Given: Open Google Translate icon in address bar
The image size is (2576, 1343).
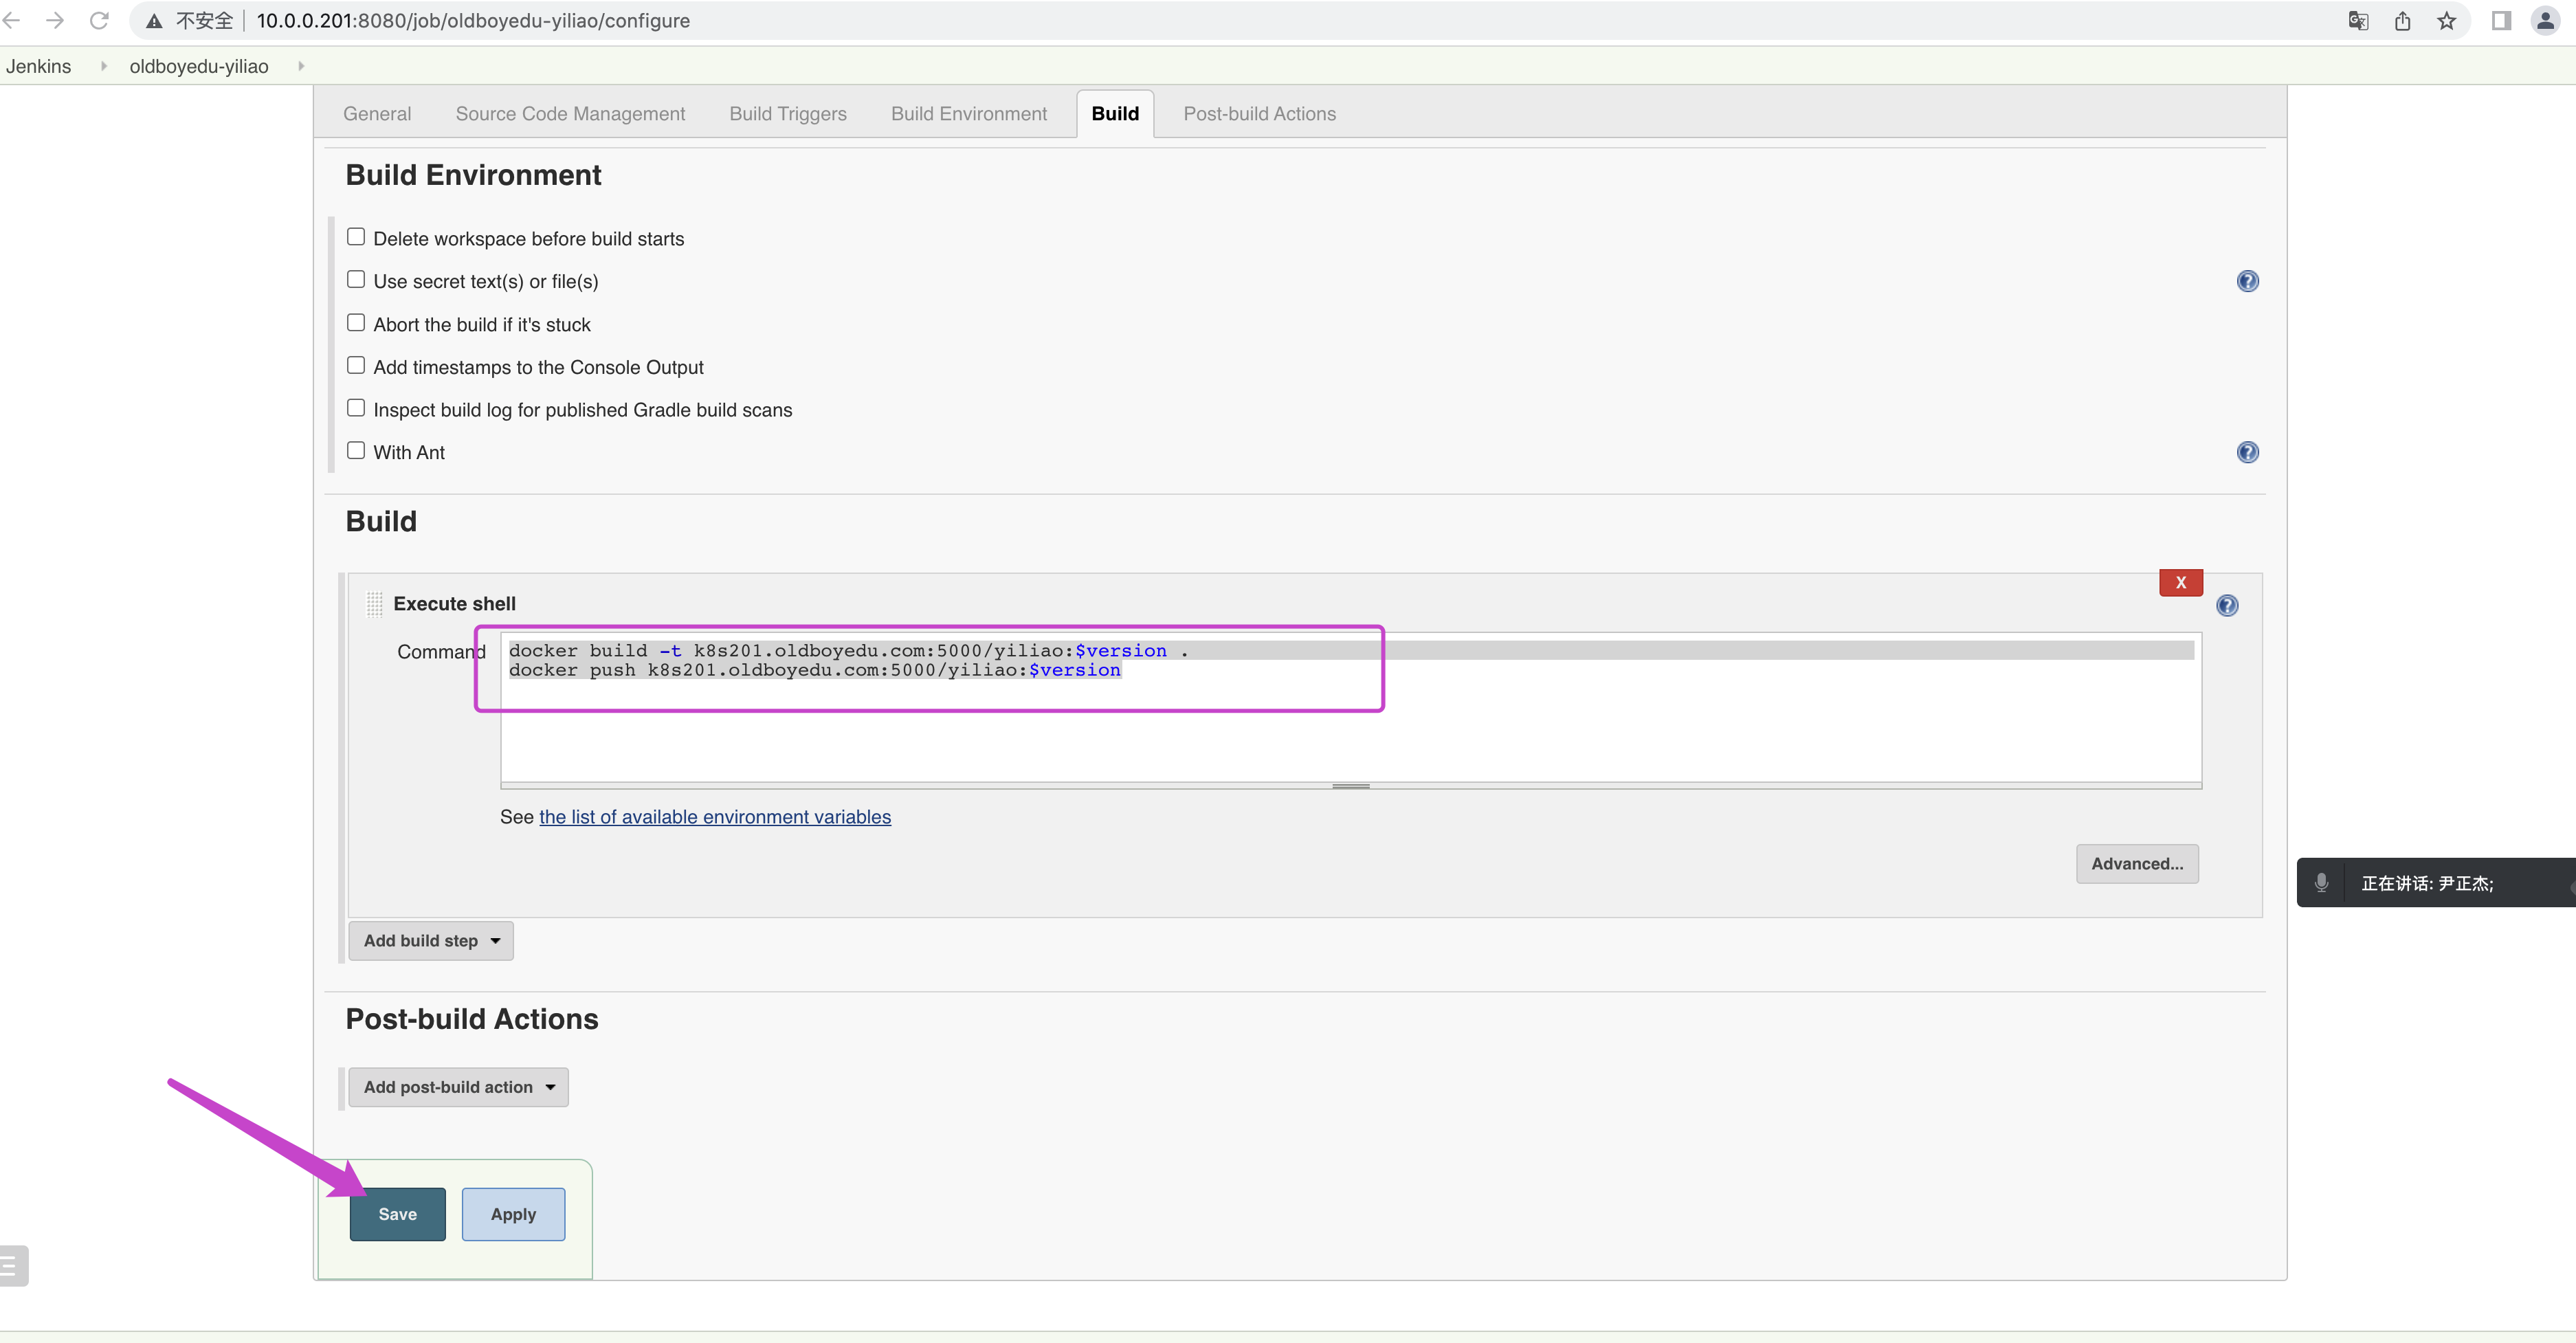Looking at the screenshot, I should tap(2358, 20).
